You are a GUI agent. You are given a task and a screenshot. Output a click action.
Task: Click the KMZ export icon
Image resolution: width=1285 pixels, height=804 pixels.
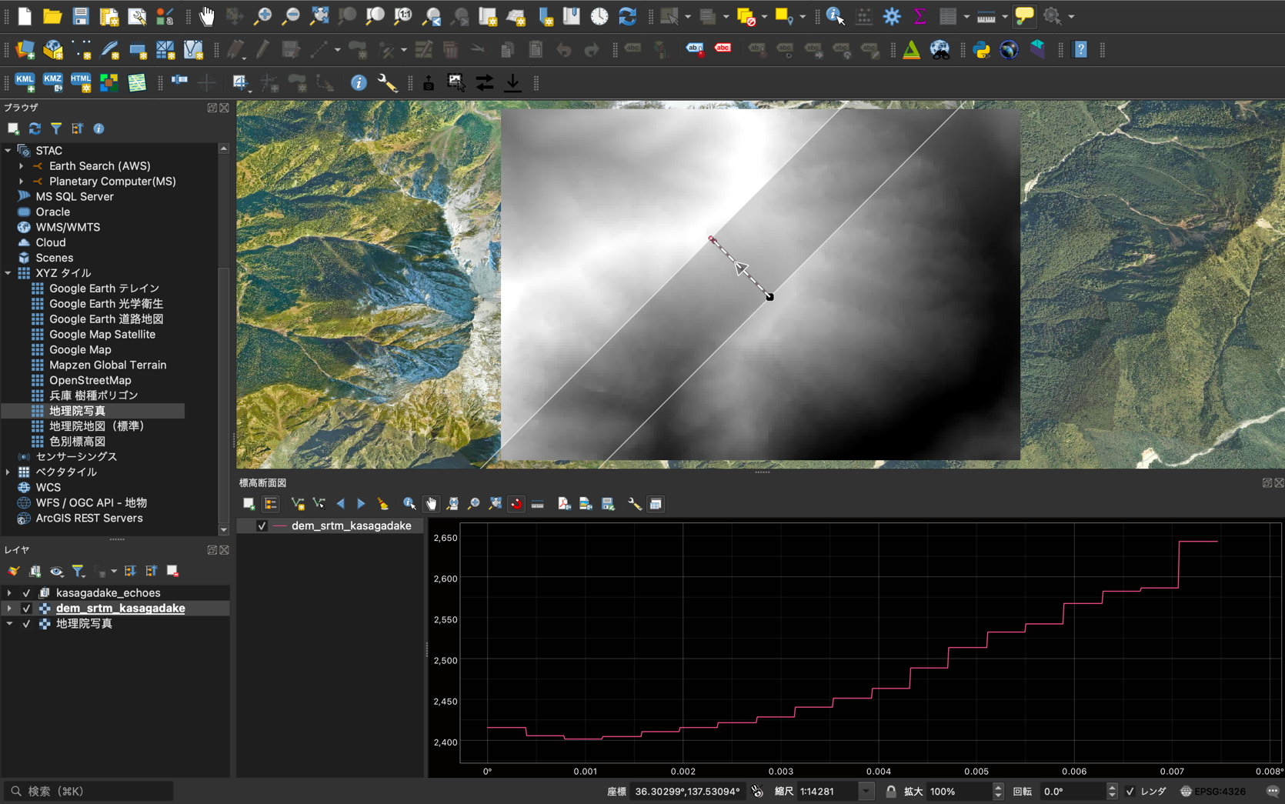(x=52, y=82)
